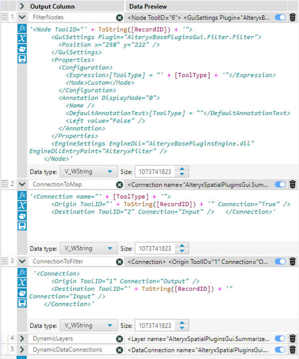The width and height of the screenshot is (299, 359).
Task: Open functions (fx) for ConnectionToFilter expression
Action: tap(22, 272)
